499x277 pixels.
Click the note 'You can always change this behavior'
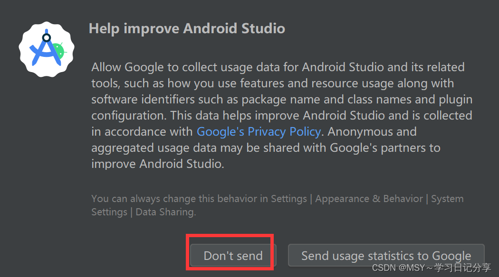277,205
